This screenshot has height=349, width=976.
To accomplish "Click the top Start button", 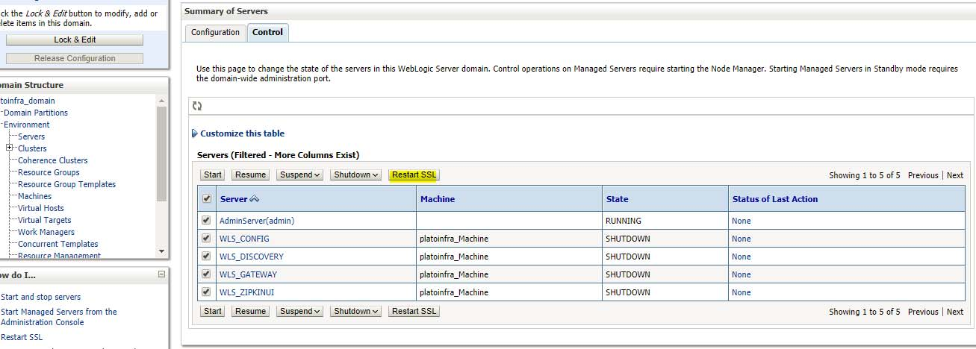I will click(213, 174).
